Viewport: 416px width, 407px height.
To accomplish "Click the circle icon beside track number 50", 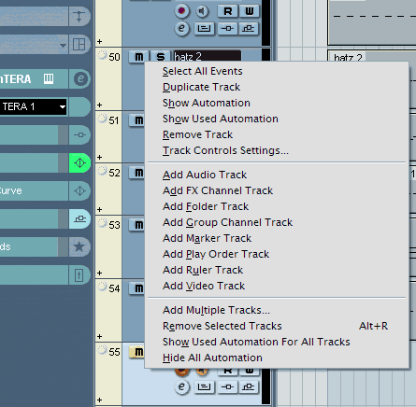I will pyautogui.click(x=102, y=55).
